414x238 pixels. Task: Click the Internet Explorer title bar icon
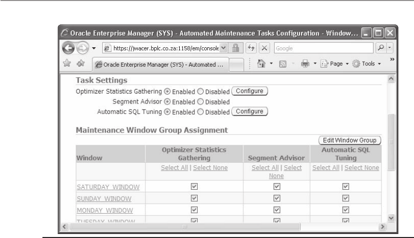coord(64,33)
